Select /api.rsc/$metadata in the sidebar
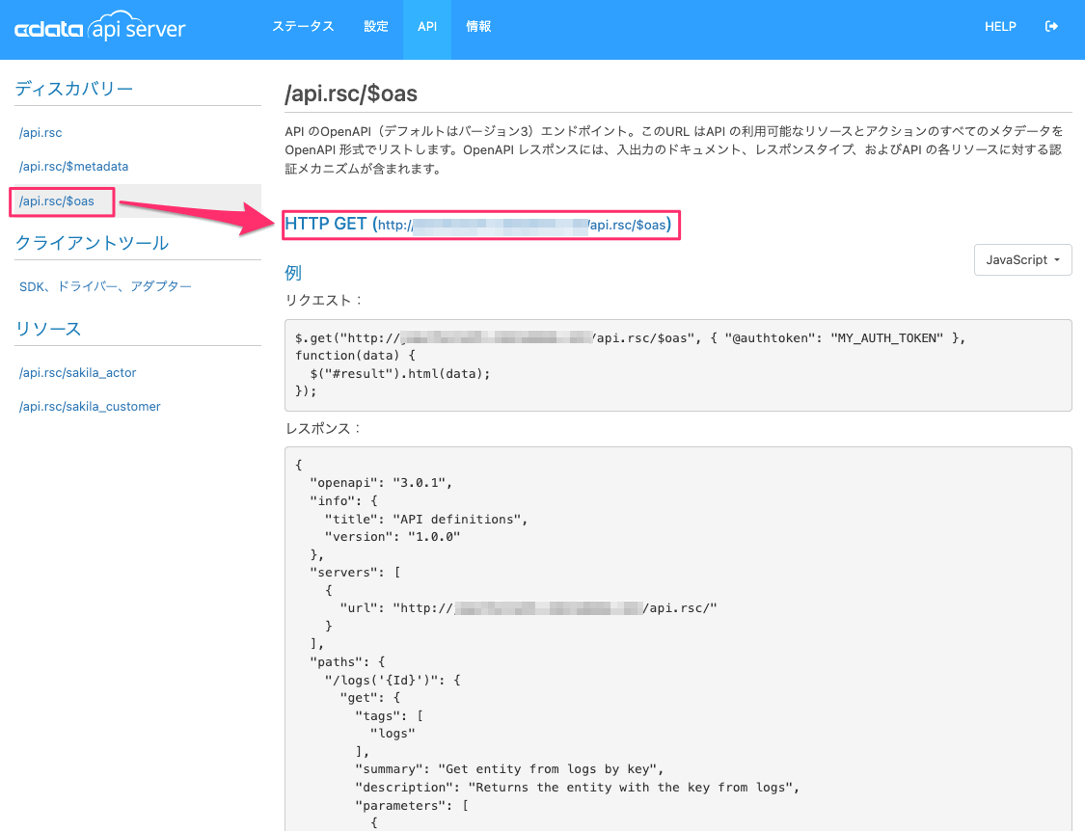The width and height of the screenshot is (1085, 831). pos(73,167)
